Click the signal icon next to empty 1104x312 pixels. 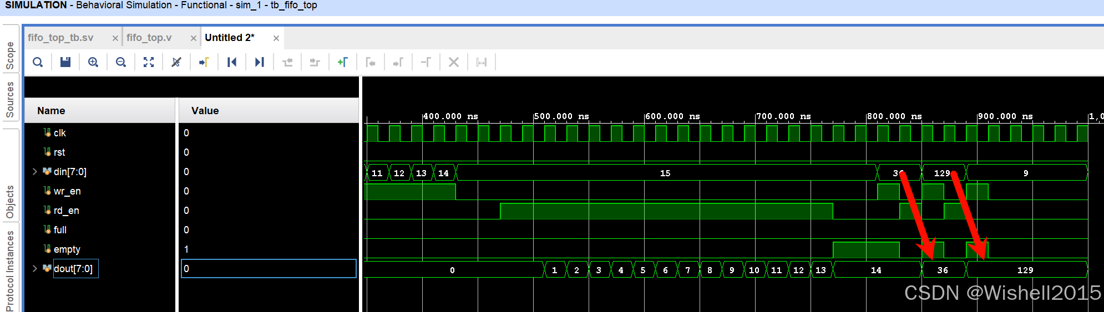47,249
